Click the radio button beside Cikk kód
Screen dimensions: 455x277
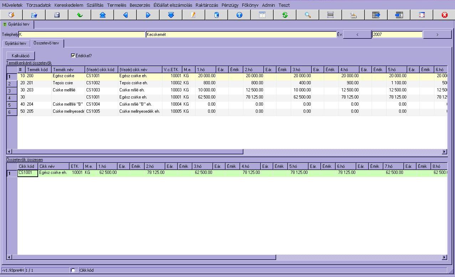coord(73,270)
